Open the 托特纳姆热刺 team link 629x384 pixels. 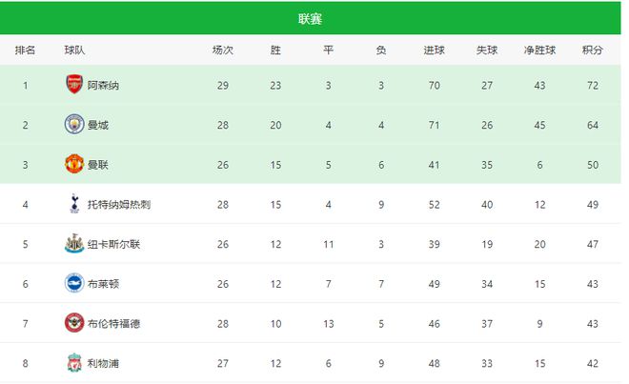coord(120,204)
